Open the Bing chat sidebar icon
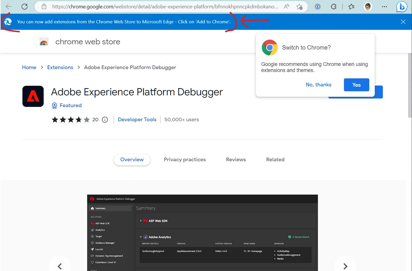This screenshot has height=271, width=412. (x=402, y=7)
